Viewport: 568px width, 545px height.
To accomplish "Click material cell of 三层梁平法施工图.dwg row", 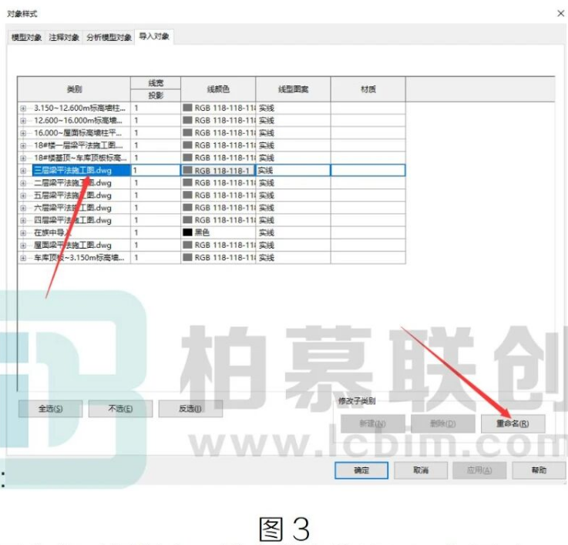I will point(368,170).
